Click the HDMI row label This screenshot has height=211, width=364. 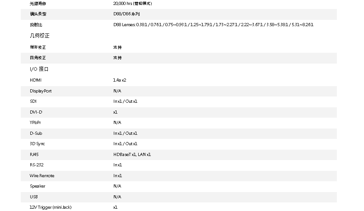[36, 80]
